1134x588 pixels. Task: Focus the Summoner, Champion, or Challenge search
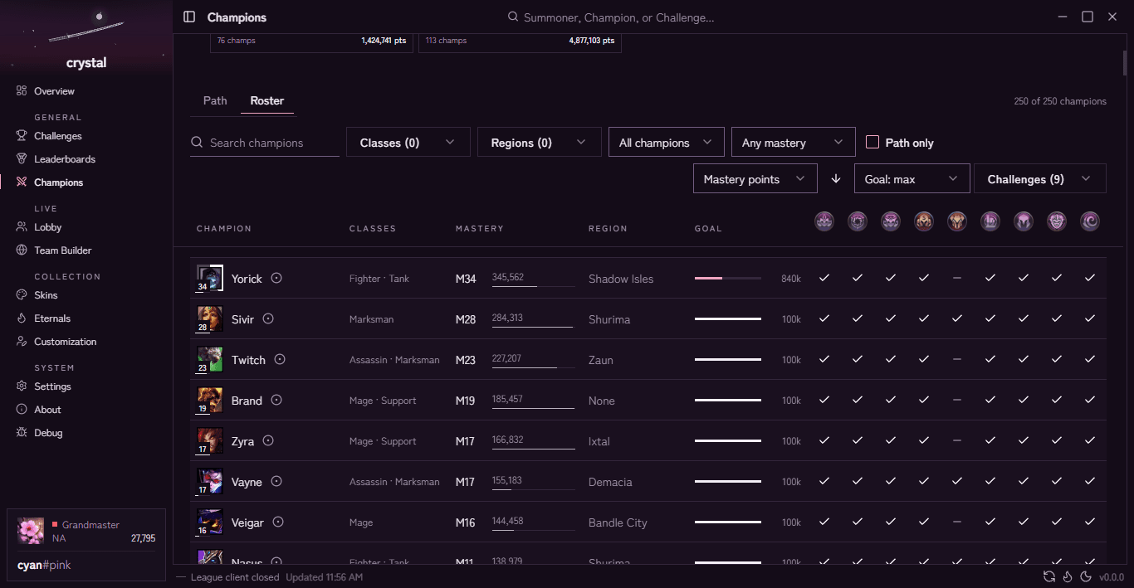[x=610, y=17]
